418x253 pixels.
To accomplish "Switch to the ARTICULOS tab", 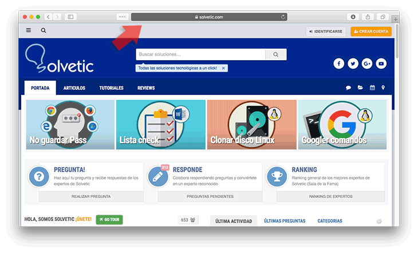I will pos(74,88).
